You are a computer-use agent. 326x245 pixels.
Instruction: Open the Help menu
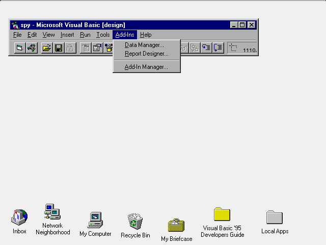click(146, 35)
